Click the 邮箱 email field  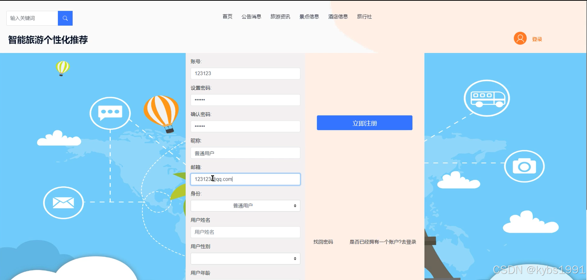(245, 179)
